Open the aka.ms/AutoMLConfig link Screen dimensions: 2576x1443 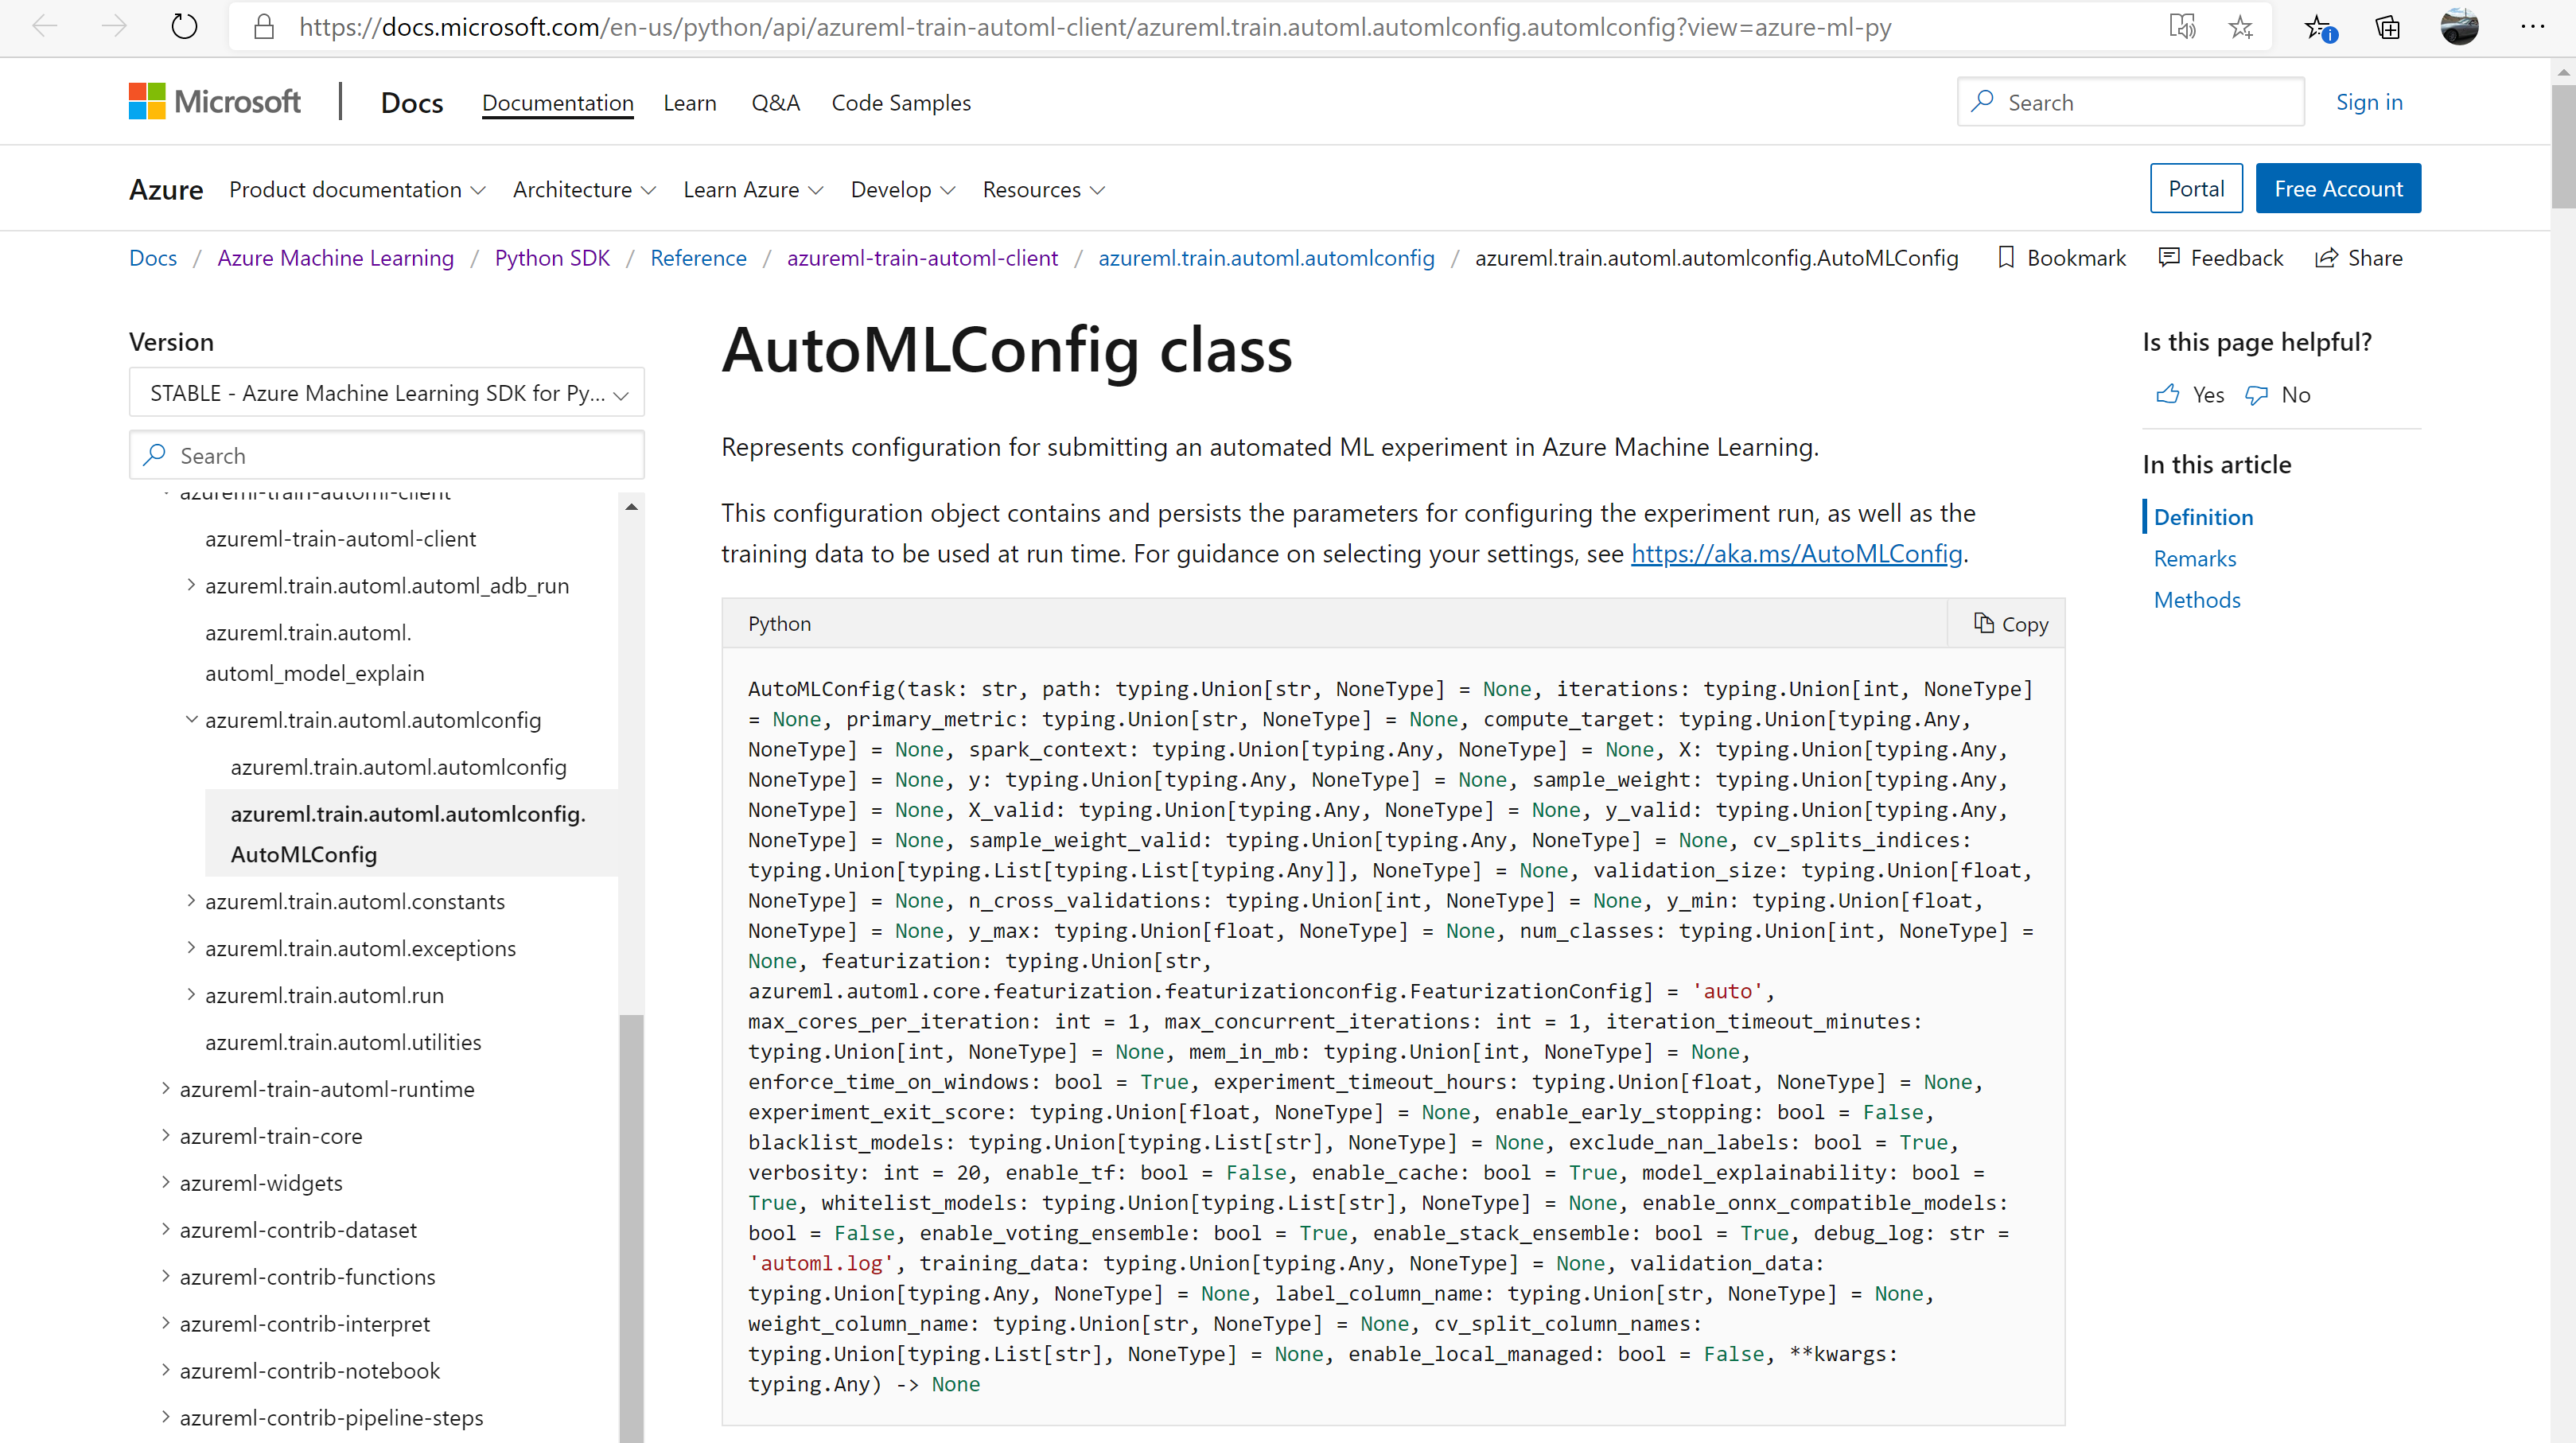[x=1795, y=553]
